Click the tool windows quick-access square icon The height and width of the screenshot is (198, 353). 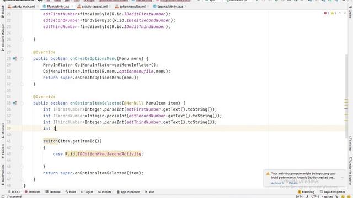[x=3, y=197]
